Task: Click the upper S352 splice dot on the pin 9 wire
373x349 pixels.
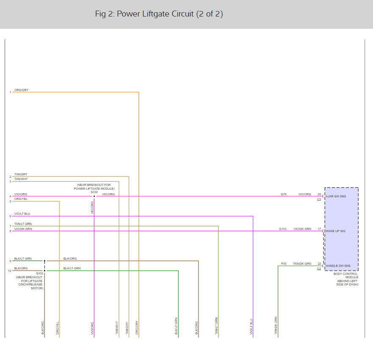Action: [45, 261]
